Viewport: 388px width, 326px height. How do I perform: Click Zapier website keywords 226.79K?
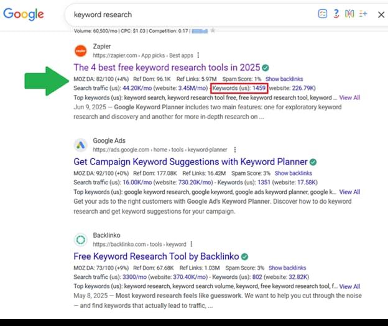pyautogui.click(x=303, y=88)
